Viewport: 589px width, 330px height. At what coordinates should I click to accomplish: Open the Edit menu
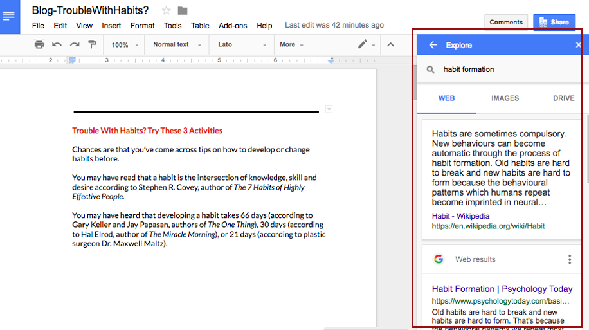(x=60, y=26)
